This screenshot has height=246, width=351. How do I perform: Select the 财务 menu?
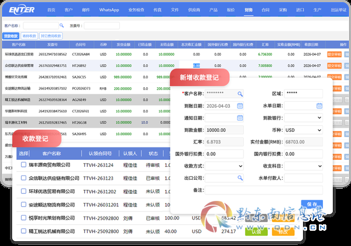coord(249,10)
